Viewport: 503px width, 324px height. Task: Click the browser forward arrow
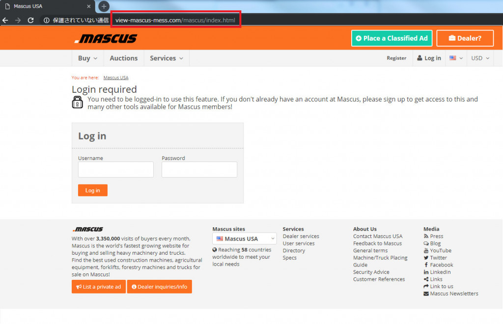(x=18, y=20)
